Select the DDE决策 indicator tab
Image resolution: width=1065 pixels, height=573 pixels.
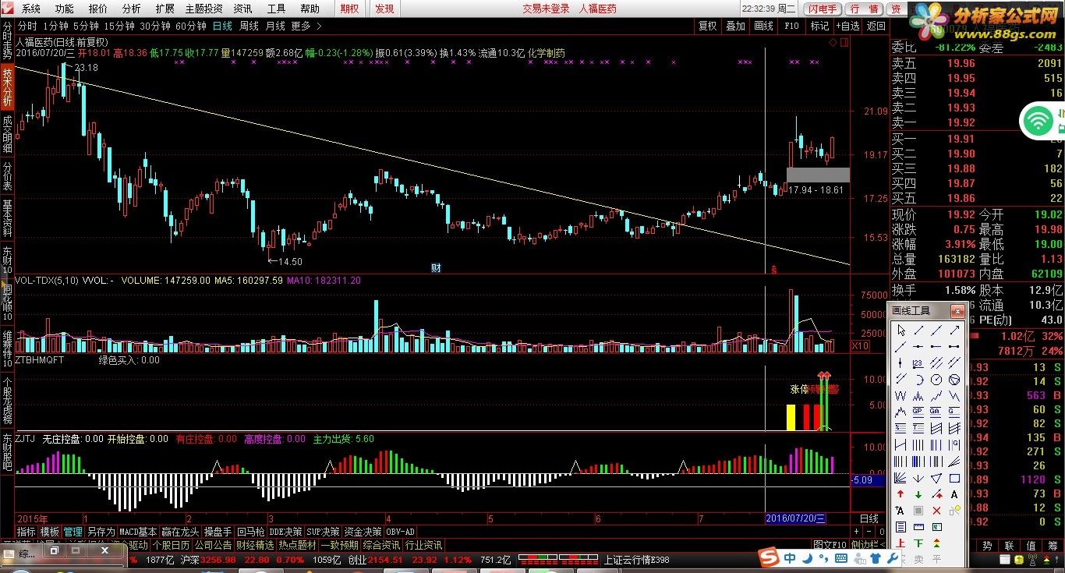click(285, 532)
